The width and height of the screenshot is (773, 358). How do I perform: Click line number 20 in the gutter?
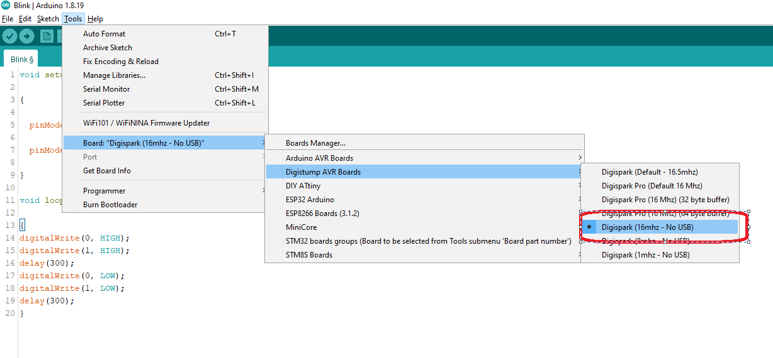click(9, 313)
